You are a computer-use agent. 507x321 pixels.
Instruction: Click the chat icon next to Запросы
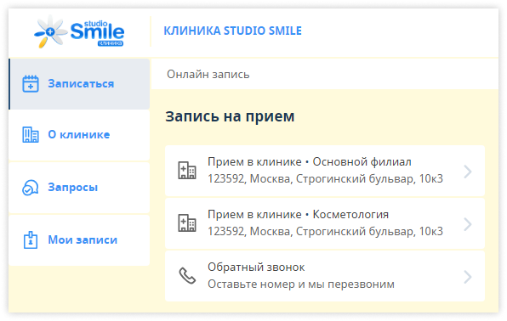[x=31, y=188]
